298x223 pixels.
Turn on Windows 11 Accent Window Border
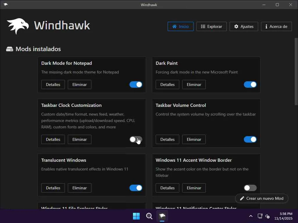click(x=250, y=188)
